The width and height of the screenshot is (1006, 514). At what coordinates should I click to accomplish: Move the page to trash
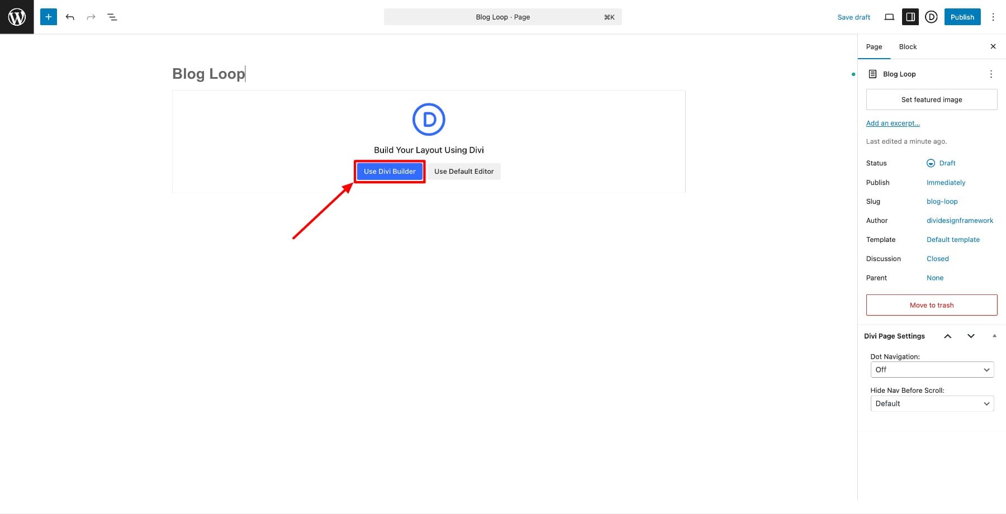tap(932, 305)
